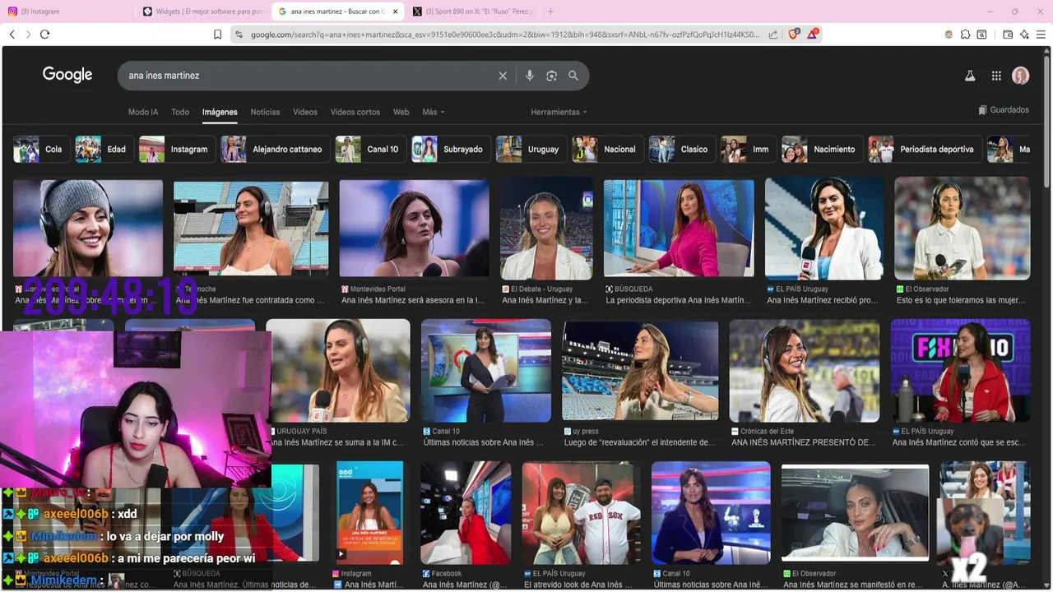The width and height of the screenshot is (1053, 592).
Task: Clear the search box with the X icon
Action: point(503,76)
